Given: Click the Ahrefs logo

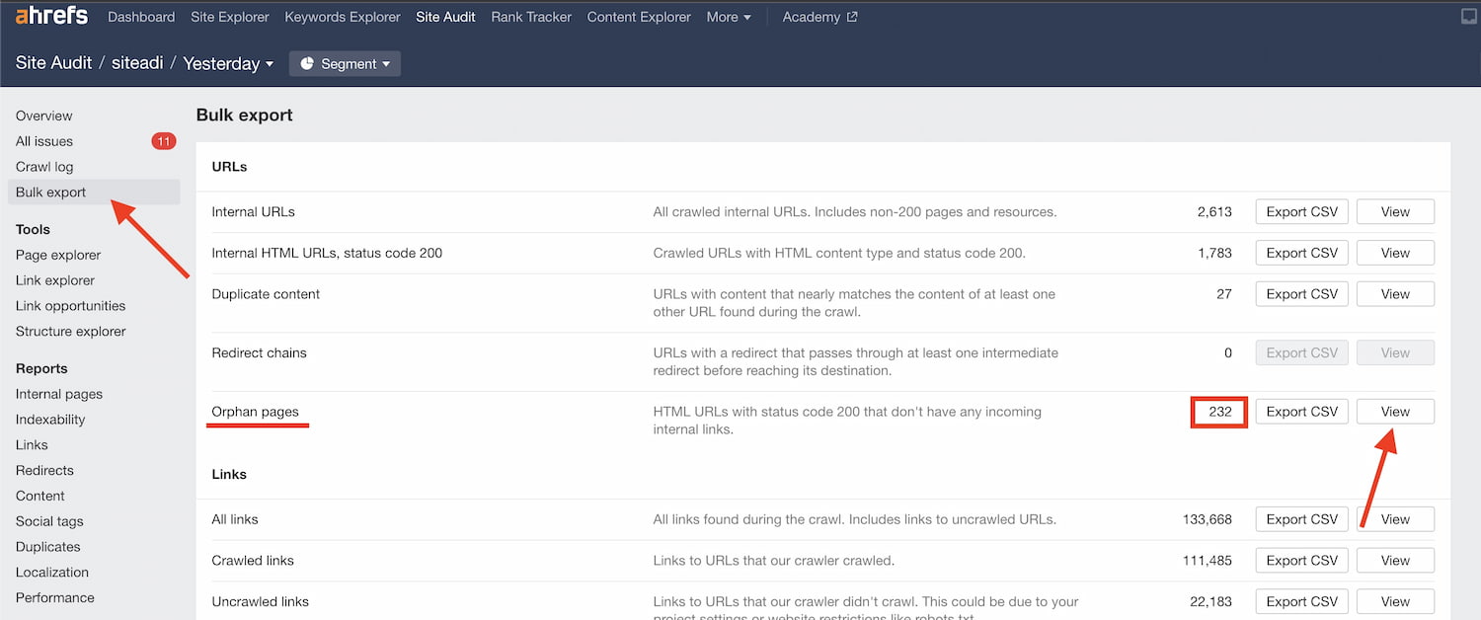Looking at the screenshot, I should click(x=51, y=17).
